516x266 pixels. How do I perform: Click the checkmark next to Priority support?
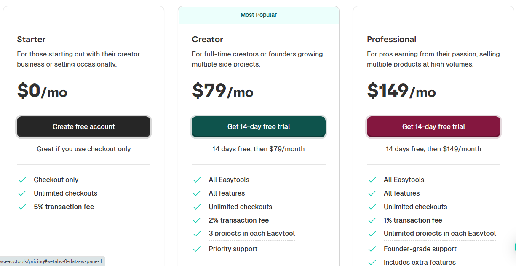[x=197, y=249]
